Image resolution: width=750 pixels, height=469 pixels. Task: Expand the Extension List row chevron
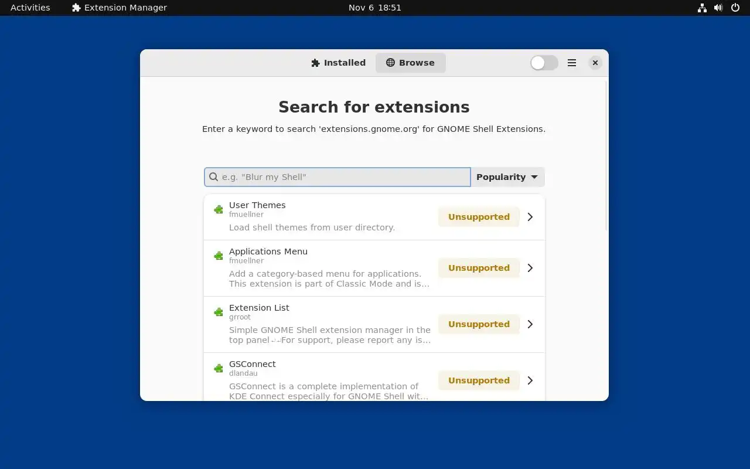click(x=530, y=324)
